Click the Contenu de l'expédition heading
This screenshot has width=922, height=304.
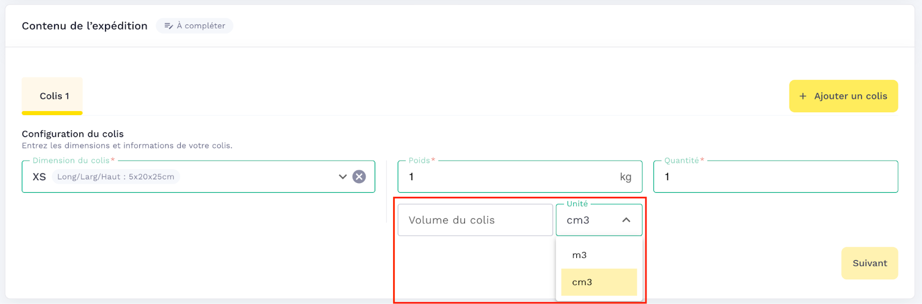point(85,26)
